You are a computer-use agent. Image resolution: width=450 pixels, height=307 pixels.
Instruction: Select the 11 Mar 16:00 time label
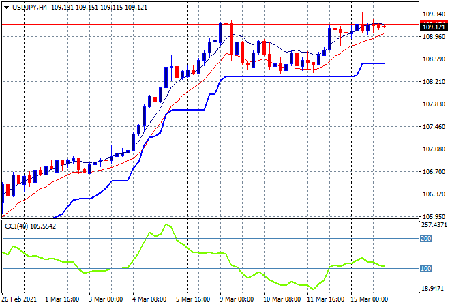click(x=325, y=299)
